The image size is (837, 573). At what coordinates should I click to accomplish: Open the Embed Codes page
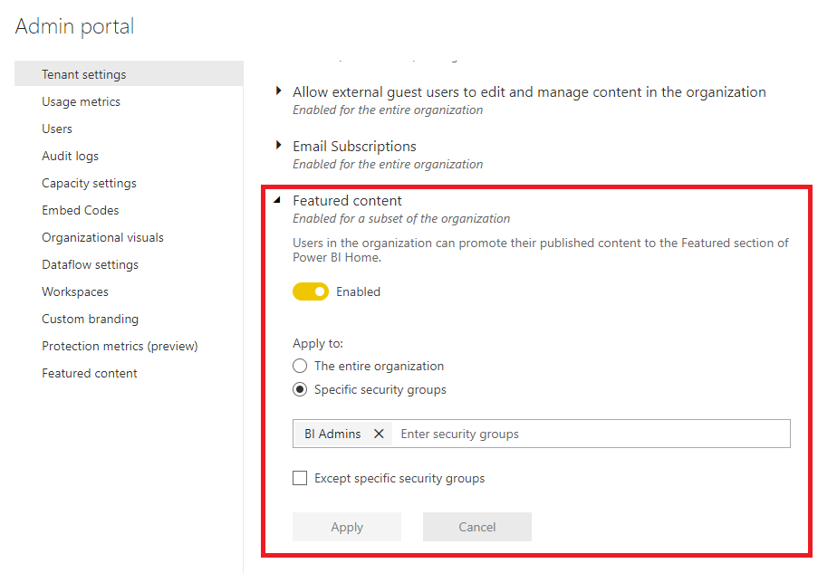(x=80, y=210)
